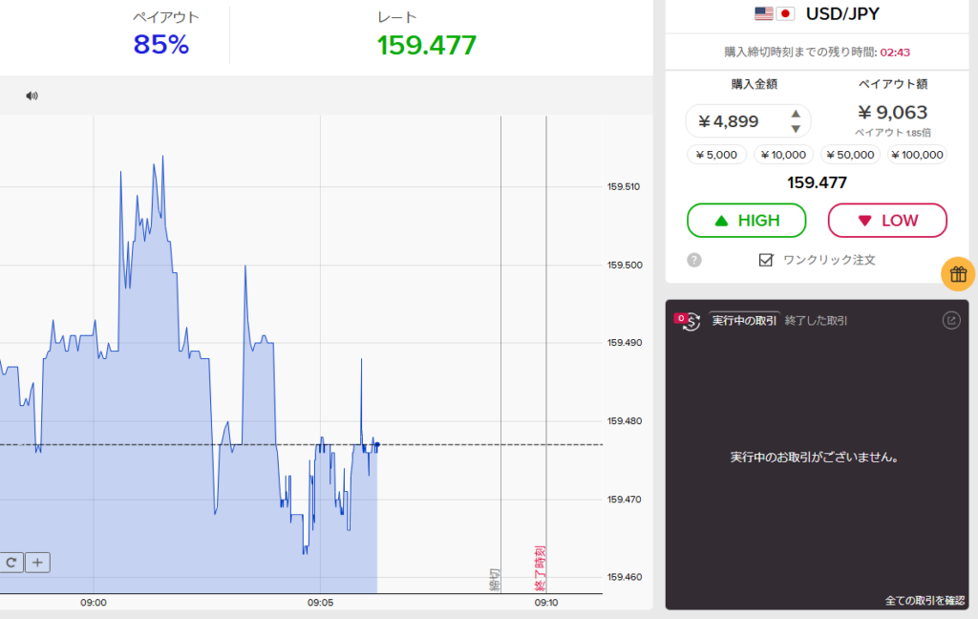
Task: Switch to 実行中の取引 tab
Action: [744, 321]
